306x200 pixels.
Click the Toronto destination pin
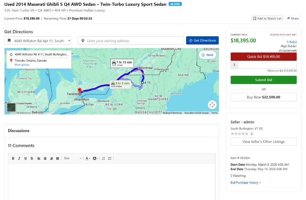click(80, 90)
